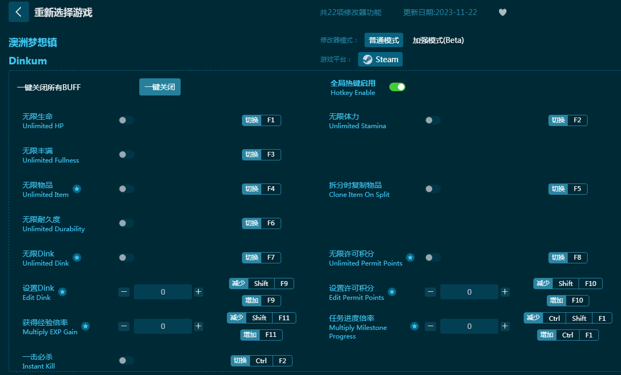The height and width of the screenshot is (375, 621).
Task: Click star icon next to Edit Dink
Action: 62,292
